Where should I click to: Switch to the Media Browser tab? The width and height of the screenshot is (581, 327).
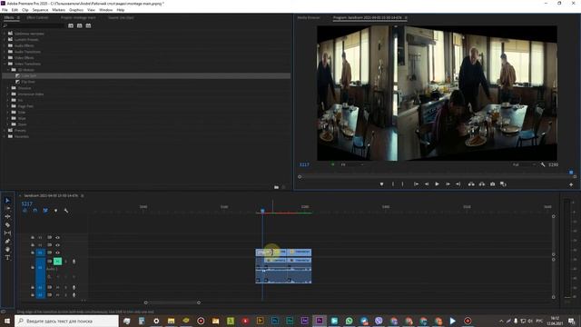click(309, 17)
